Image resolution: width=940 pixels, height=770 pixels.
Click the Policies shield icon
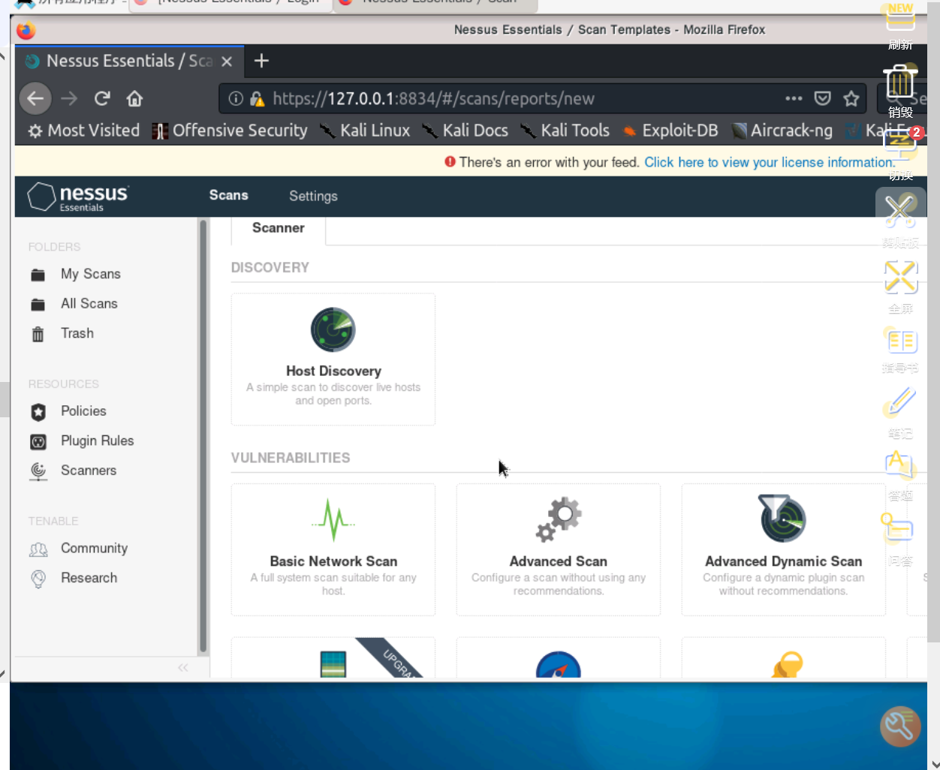click(38, 412)
